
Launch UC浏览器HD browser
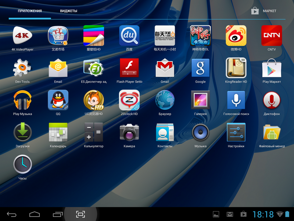[94, 100]
